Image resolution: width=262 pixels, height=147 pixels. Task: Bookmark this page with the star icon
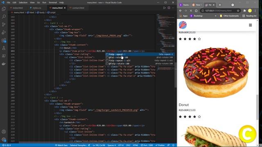click(x=238, y=11)
